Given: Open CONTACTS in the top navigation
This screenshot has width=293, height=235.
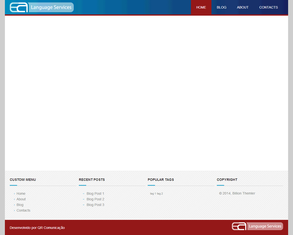Looking at the screenshot, I should click(x=268, y=7).
